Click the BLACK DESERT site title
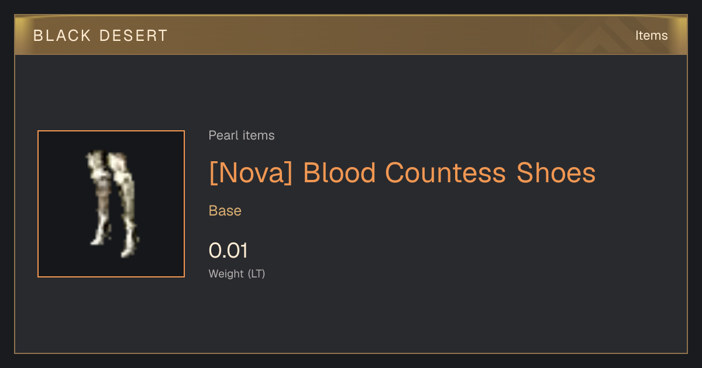Image resolution: width=702 pixels, height=368 pixels. (x=101, y=35)
